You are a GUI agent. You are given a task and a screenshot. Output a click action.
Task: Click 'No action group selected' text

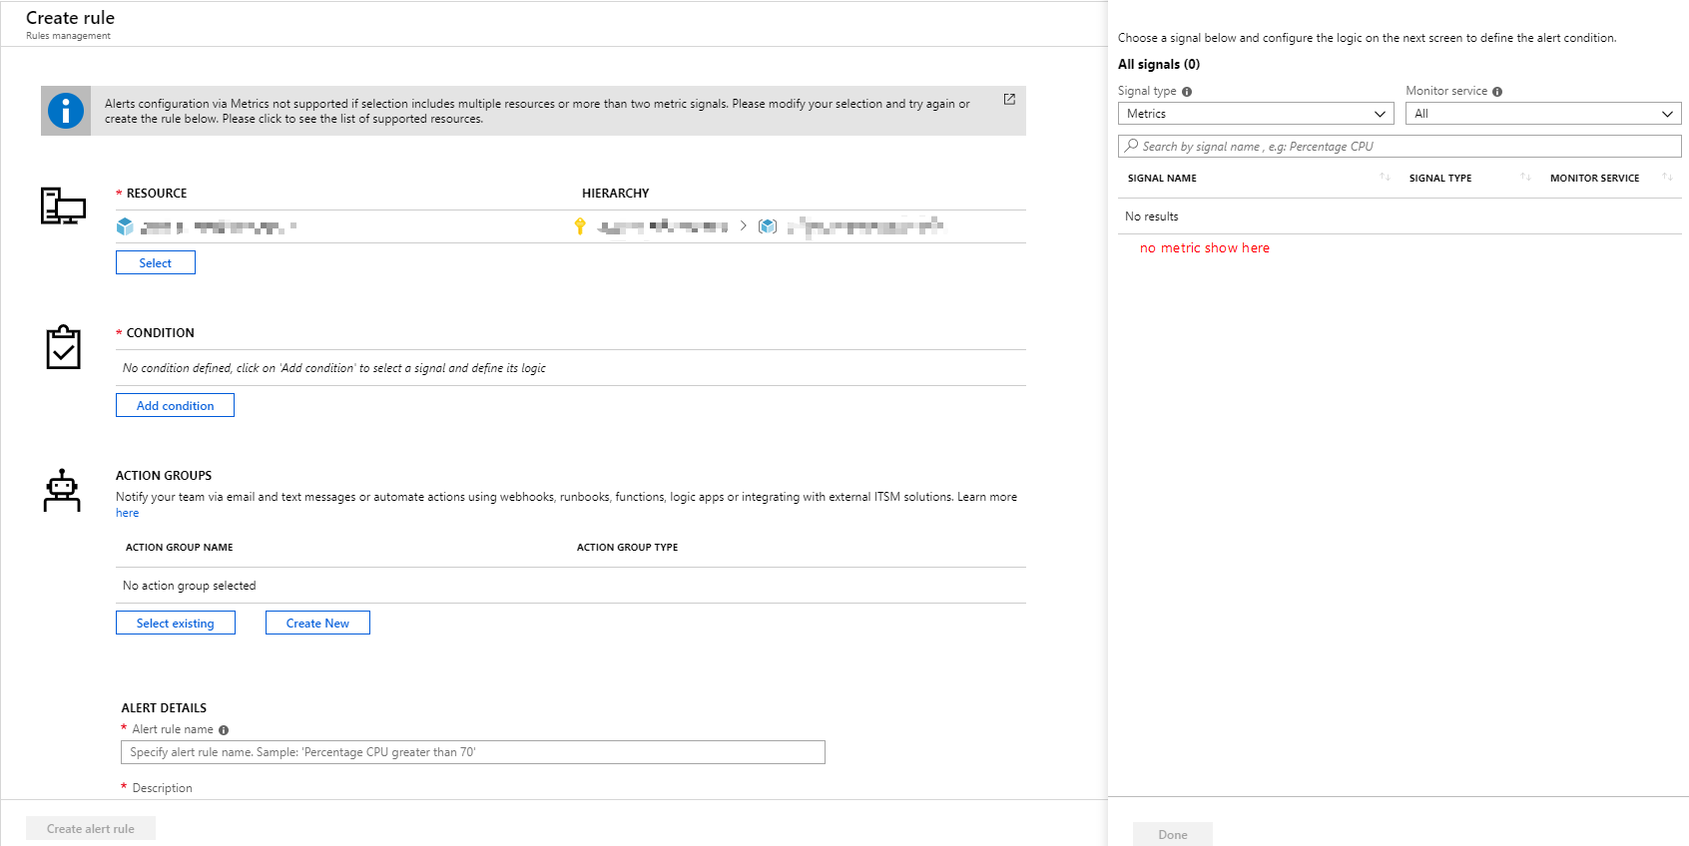coord(189,586)
